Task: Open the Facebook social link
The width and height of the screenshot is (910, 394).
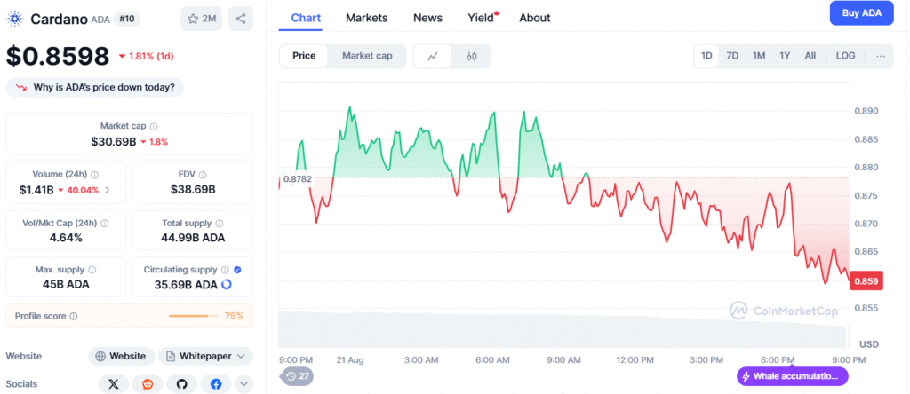Action: tap(216, 383)
